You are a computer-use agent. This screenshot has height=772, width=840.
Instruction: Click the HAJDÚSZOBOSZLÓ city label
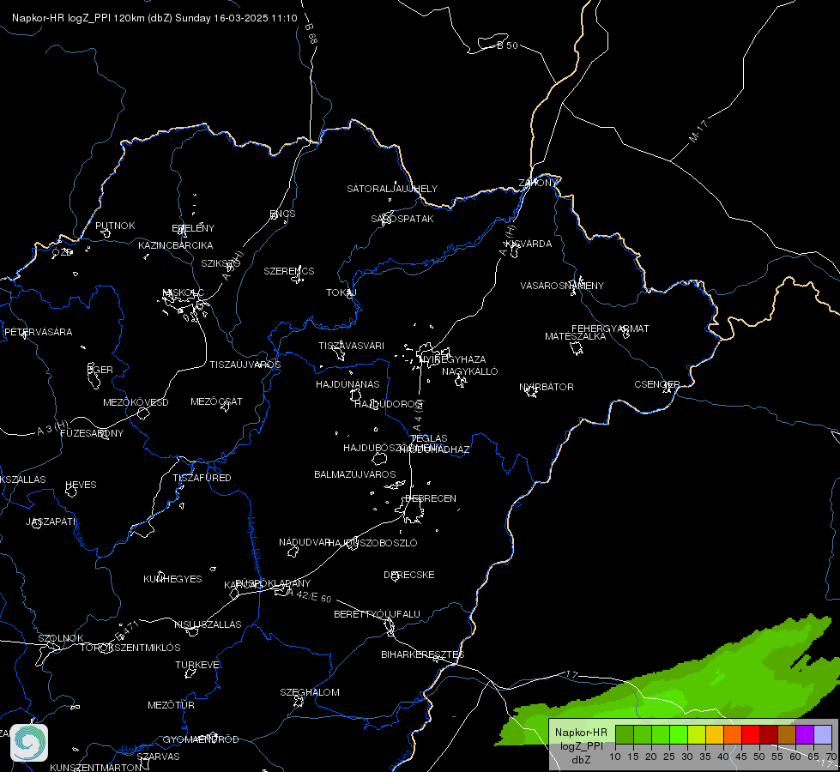[x=372, y=543]
